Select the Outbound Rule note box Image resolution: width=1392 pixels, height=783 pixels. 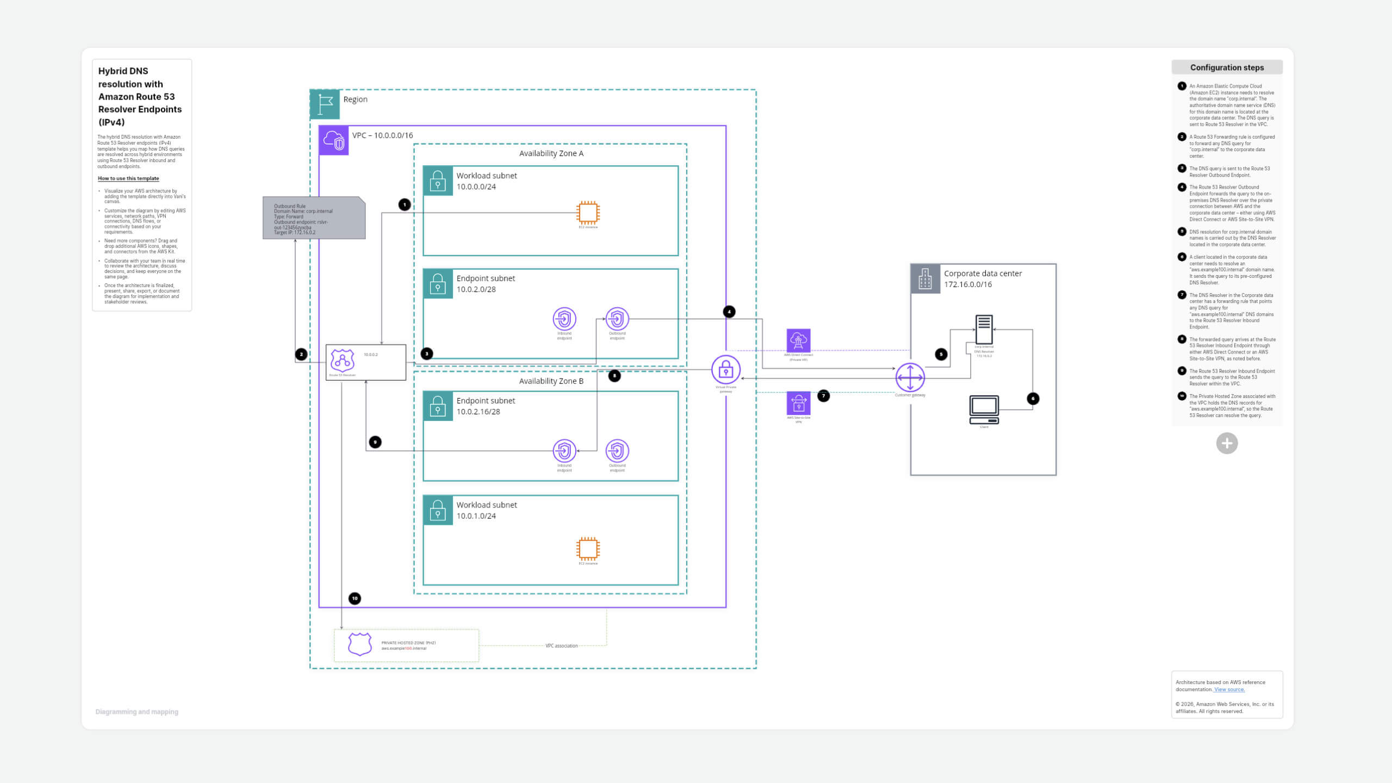pos(314,218)
